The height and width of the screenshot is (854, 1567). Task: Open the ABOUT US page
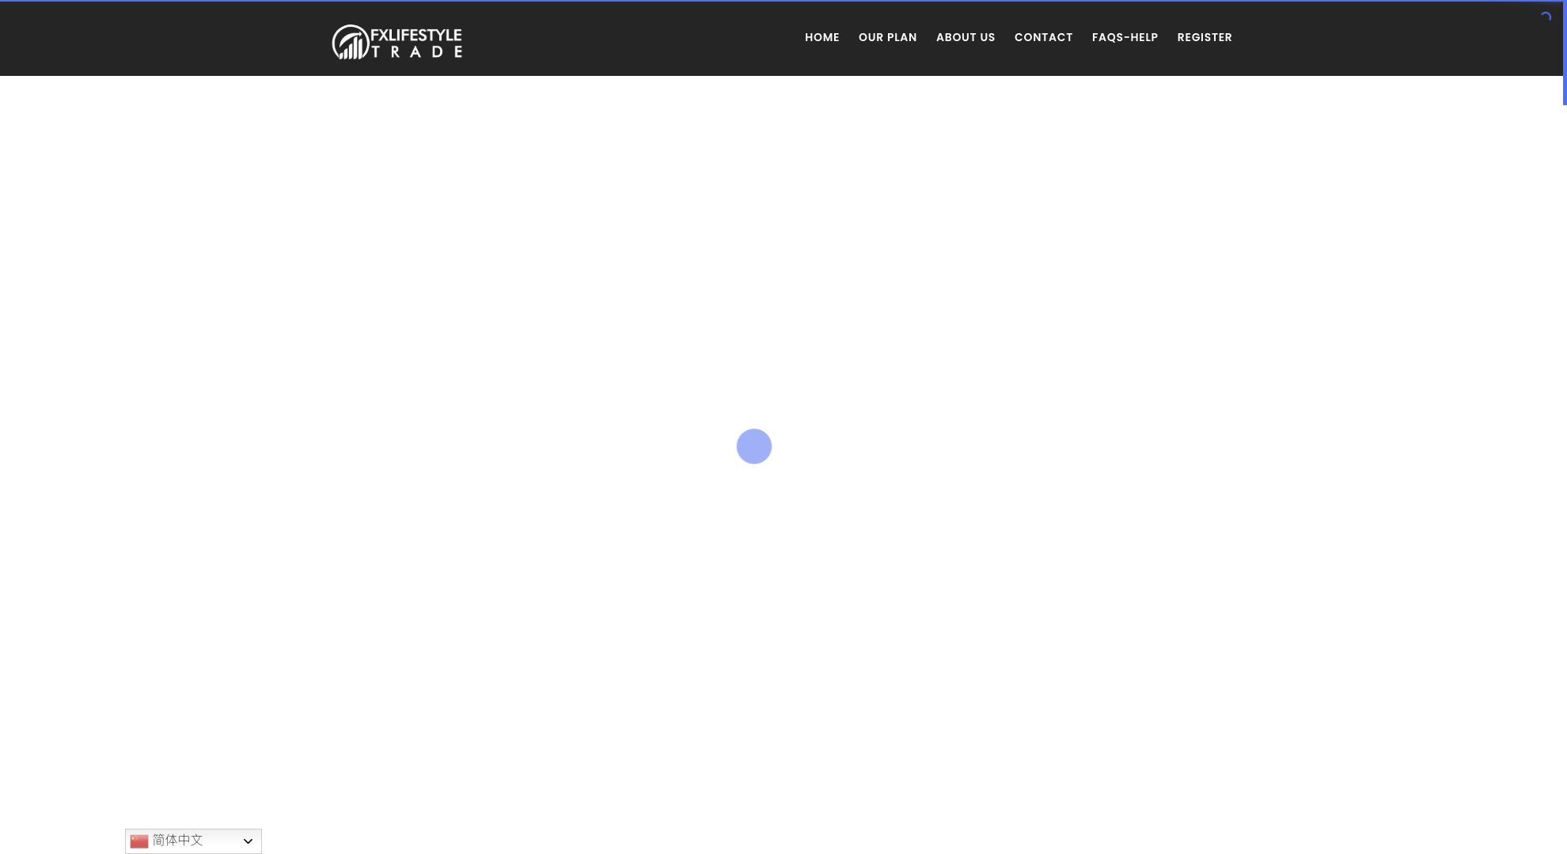(x=965, y=37)
